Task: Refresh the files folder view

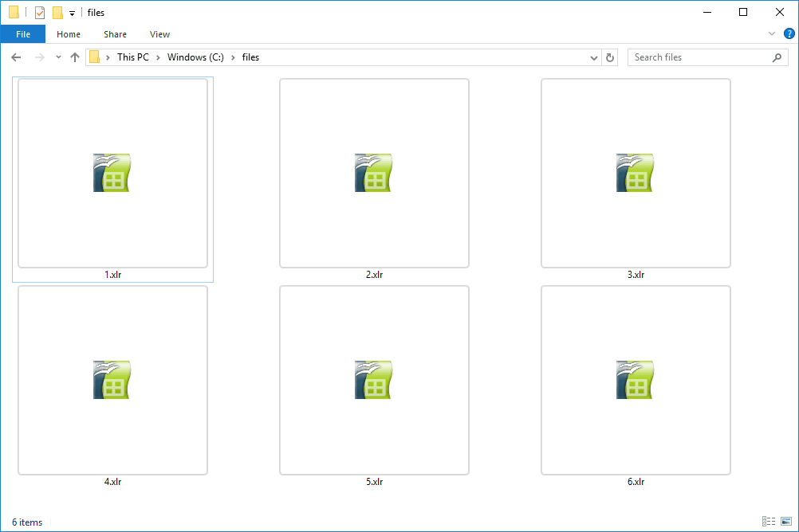Action: [x=610, y=57]
